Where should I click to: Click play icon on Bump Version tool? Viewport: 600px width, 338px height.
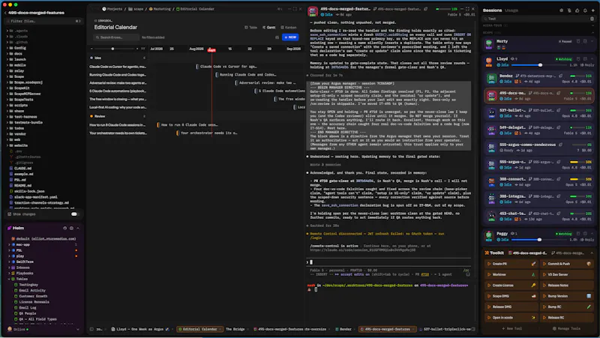544,296
